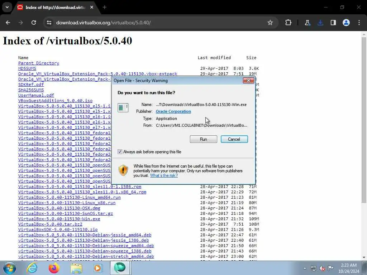Download VBoxGuestAdditions_5.0.40.iso

tap(55, 101)
